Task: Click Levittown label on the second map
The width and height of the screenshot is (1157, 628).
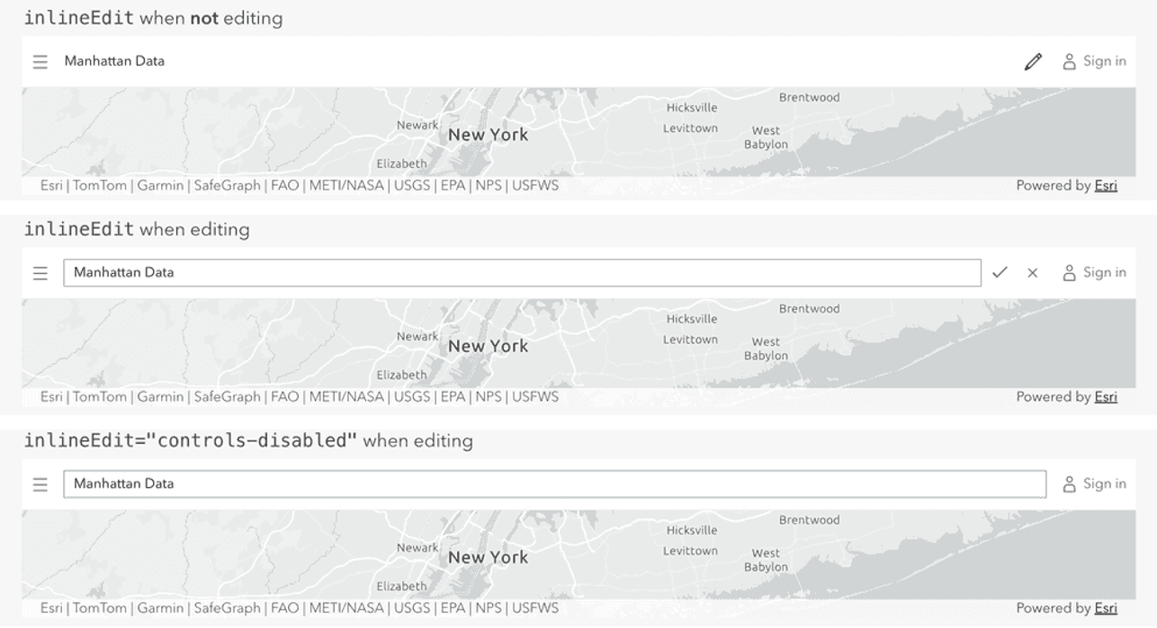Action: coord(690,340)
